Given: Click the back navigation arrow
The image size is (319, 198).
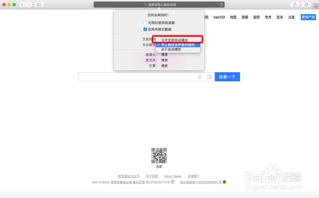Looking at the screenshot, I should coord(22,4).
